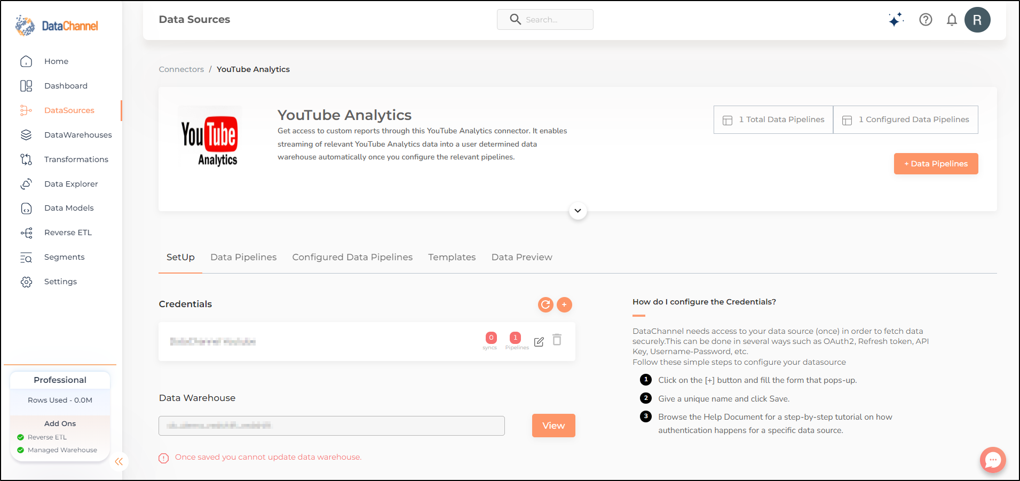1020x481 pixels.
Task: Click the Data Warehouse name field
Action: coord(331,426)
